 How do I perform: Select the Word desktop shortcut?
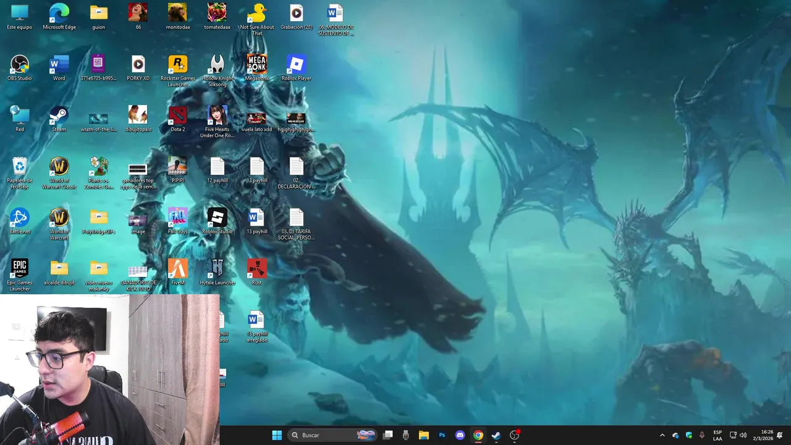pyautogui.click(x=59, y=68)
